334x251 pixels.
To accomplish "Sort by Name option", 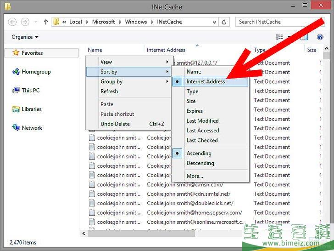I will coord(210,72).
